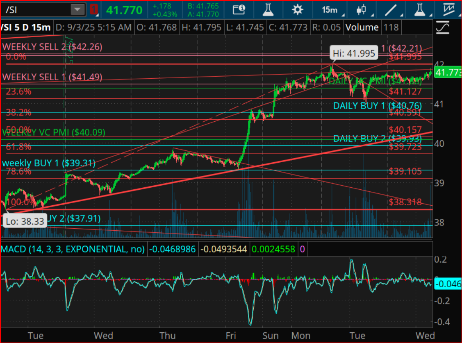
Task: Open the symbol selector dropdown arrow
Action: pyautogui.click(x=76, y=10)
